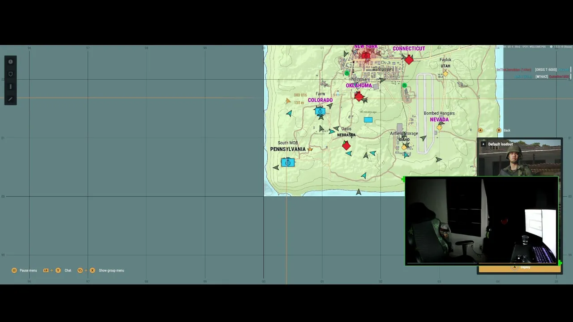Choose the Colorado blue spawn base icon
573x322 pixels.
pyautogui.click(x=320, y=111)
